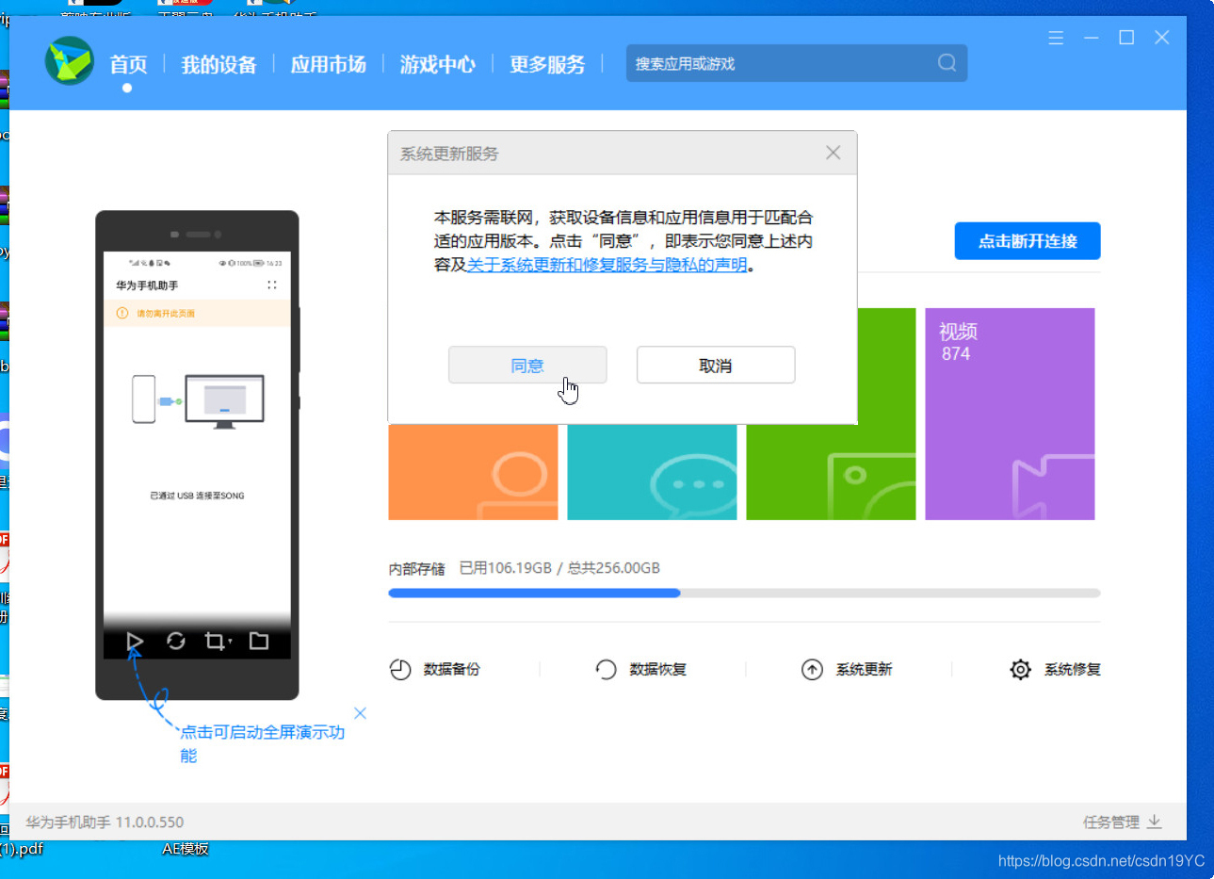Click the HiSuite logo icon

pos(70,61)
